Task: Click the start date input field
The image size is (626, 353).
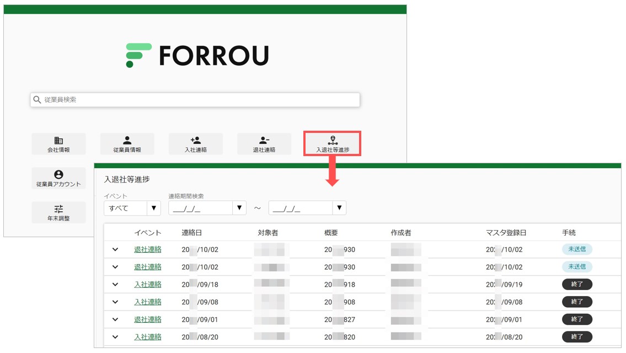Action: coord(201,208)
